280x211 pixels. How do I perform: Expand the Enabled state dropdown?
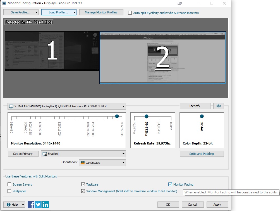pos(83,154)
